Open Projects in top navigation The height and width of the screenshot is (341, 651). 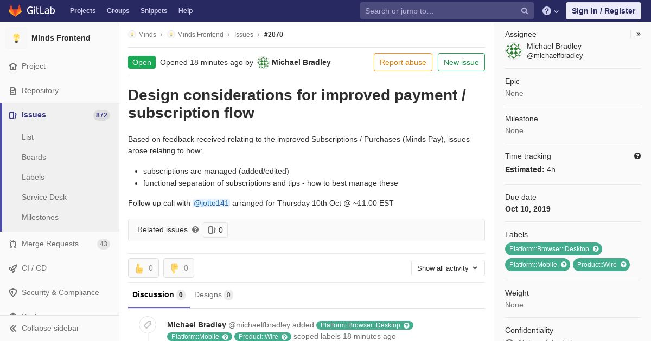coord(83,11)
